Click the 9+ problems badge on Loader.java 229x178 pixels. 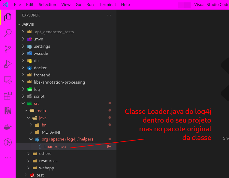pos(109,146)
